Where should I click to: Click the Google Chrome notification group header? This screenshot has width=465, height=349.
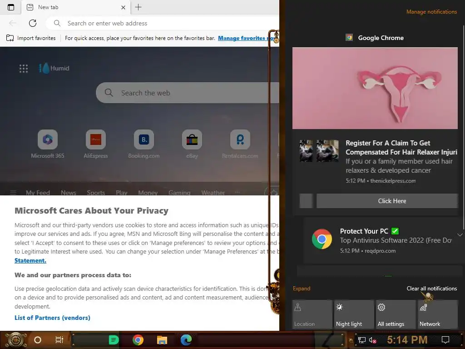click(x=375, y=38)
